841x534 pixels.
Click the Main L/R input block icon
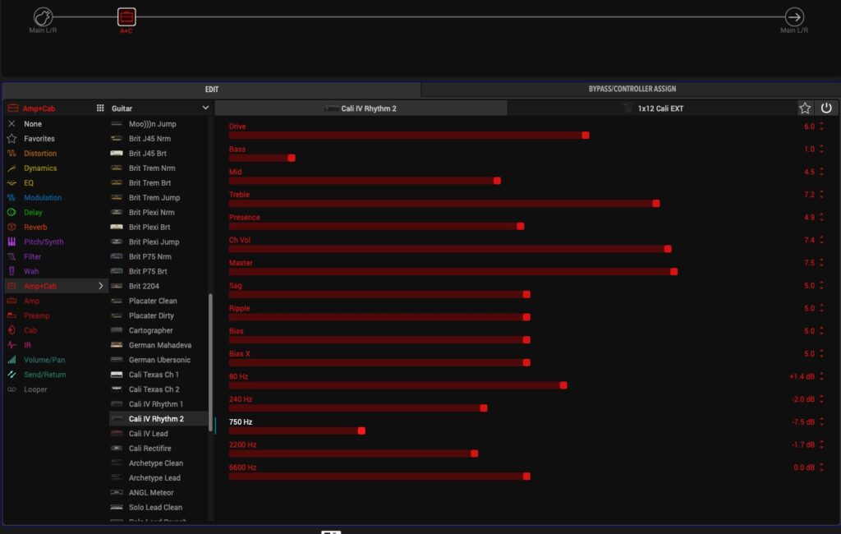(x=43, y=17)
